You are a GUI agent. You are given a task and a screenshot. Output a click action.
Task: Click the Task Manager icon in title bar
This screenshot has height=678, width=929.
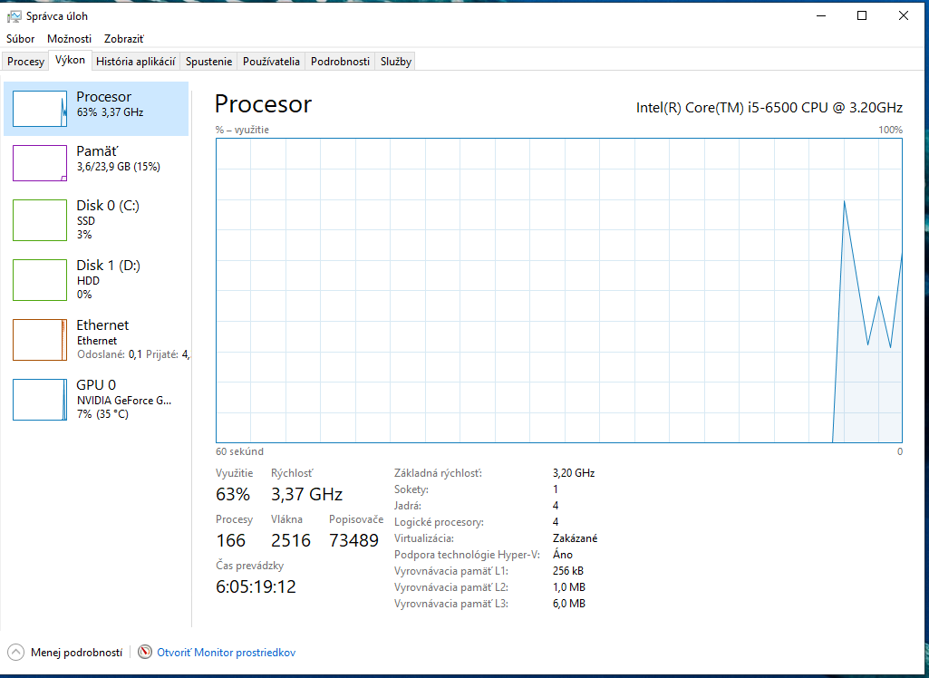[x=12, y=15]
